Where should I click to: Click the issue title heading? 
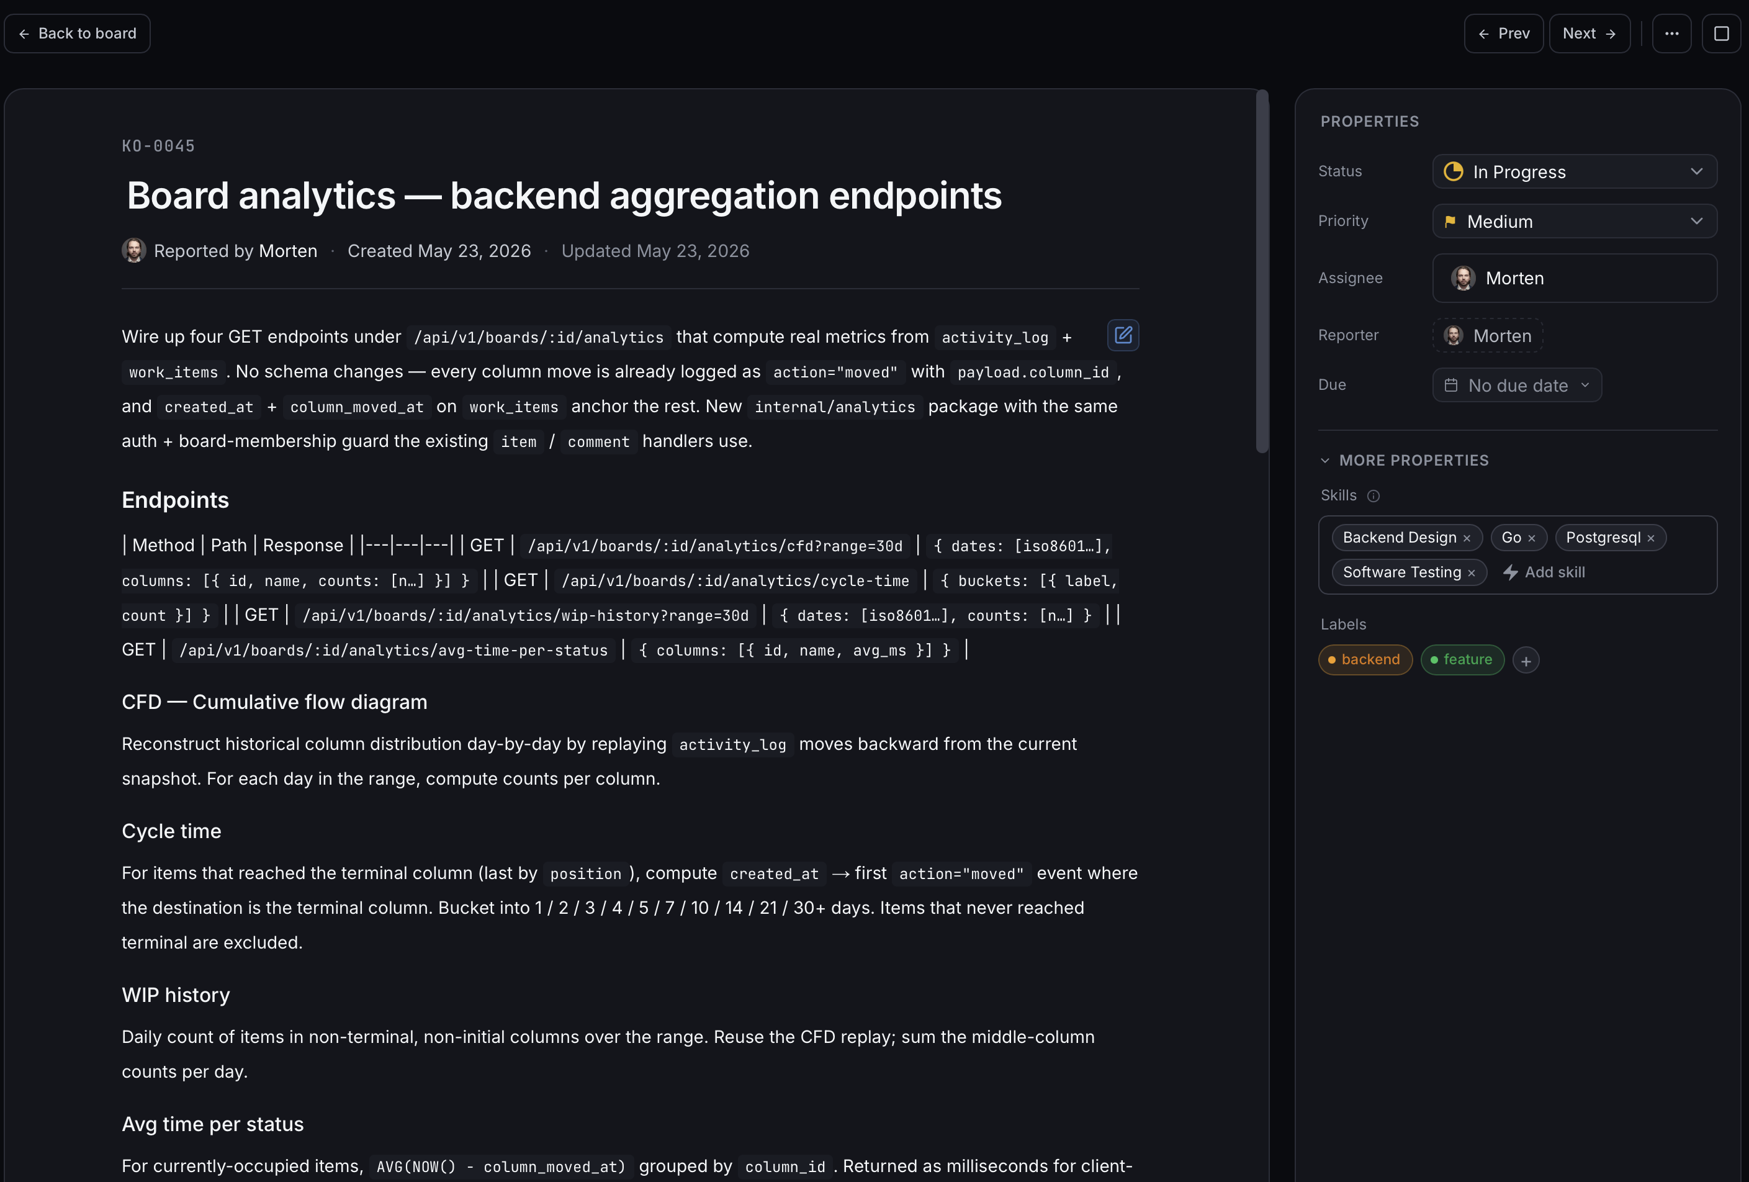pos(564,196)
